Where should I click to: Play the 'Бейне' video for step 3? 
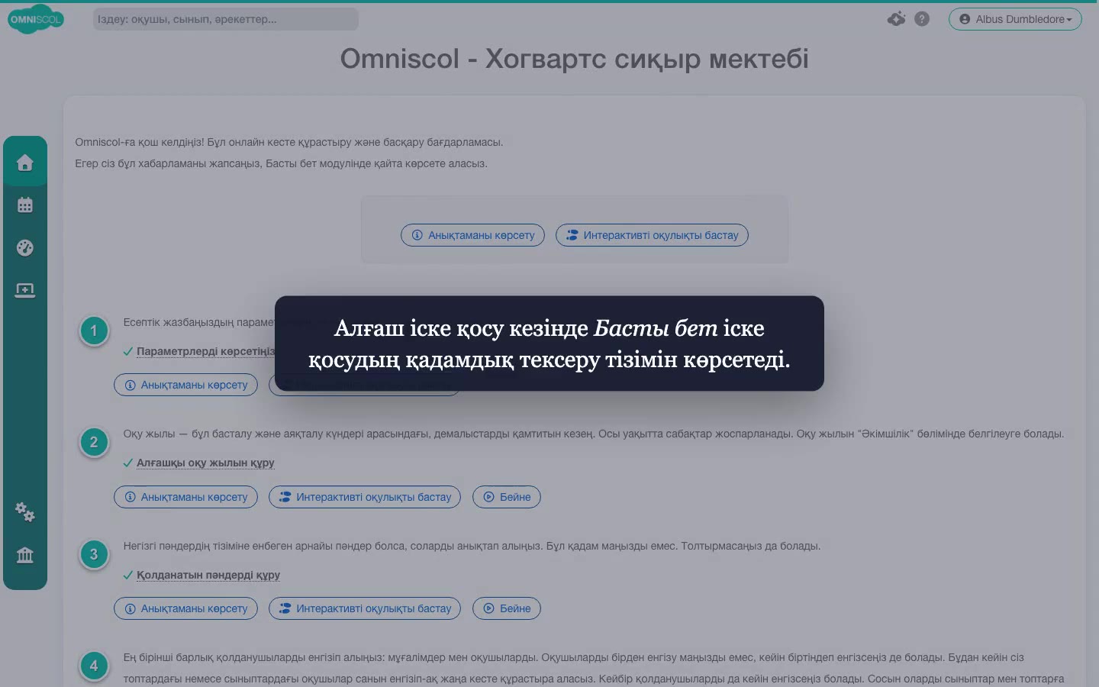[x=507, y=608]
